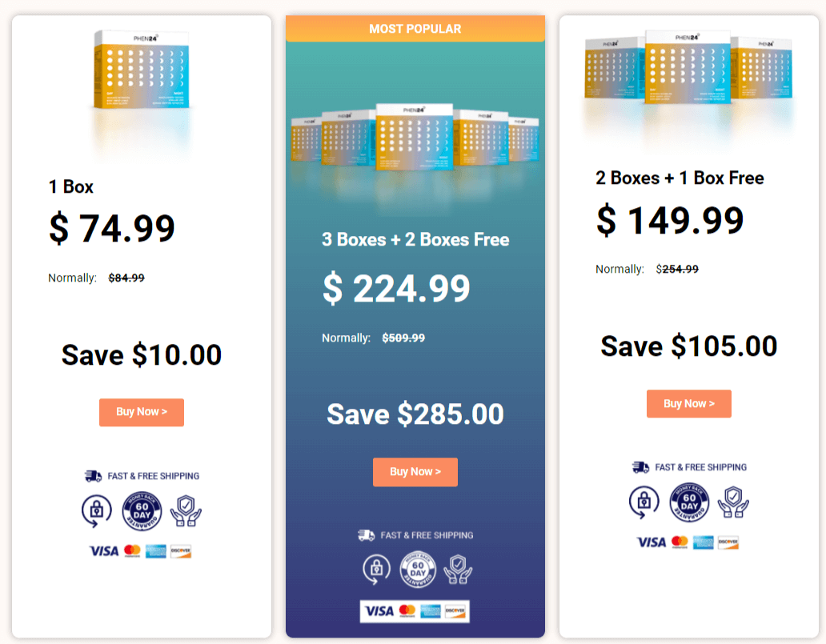Click the Mastercard logo in the Most Popular card
826x644 pixels.
pyautogui.click(x=407, y=611)
